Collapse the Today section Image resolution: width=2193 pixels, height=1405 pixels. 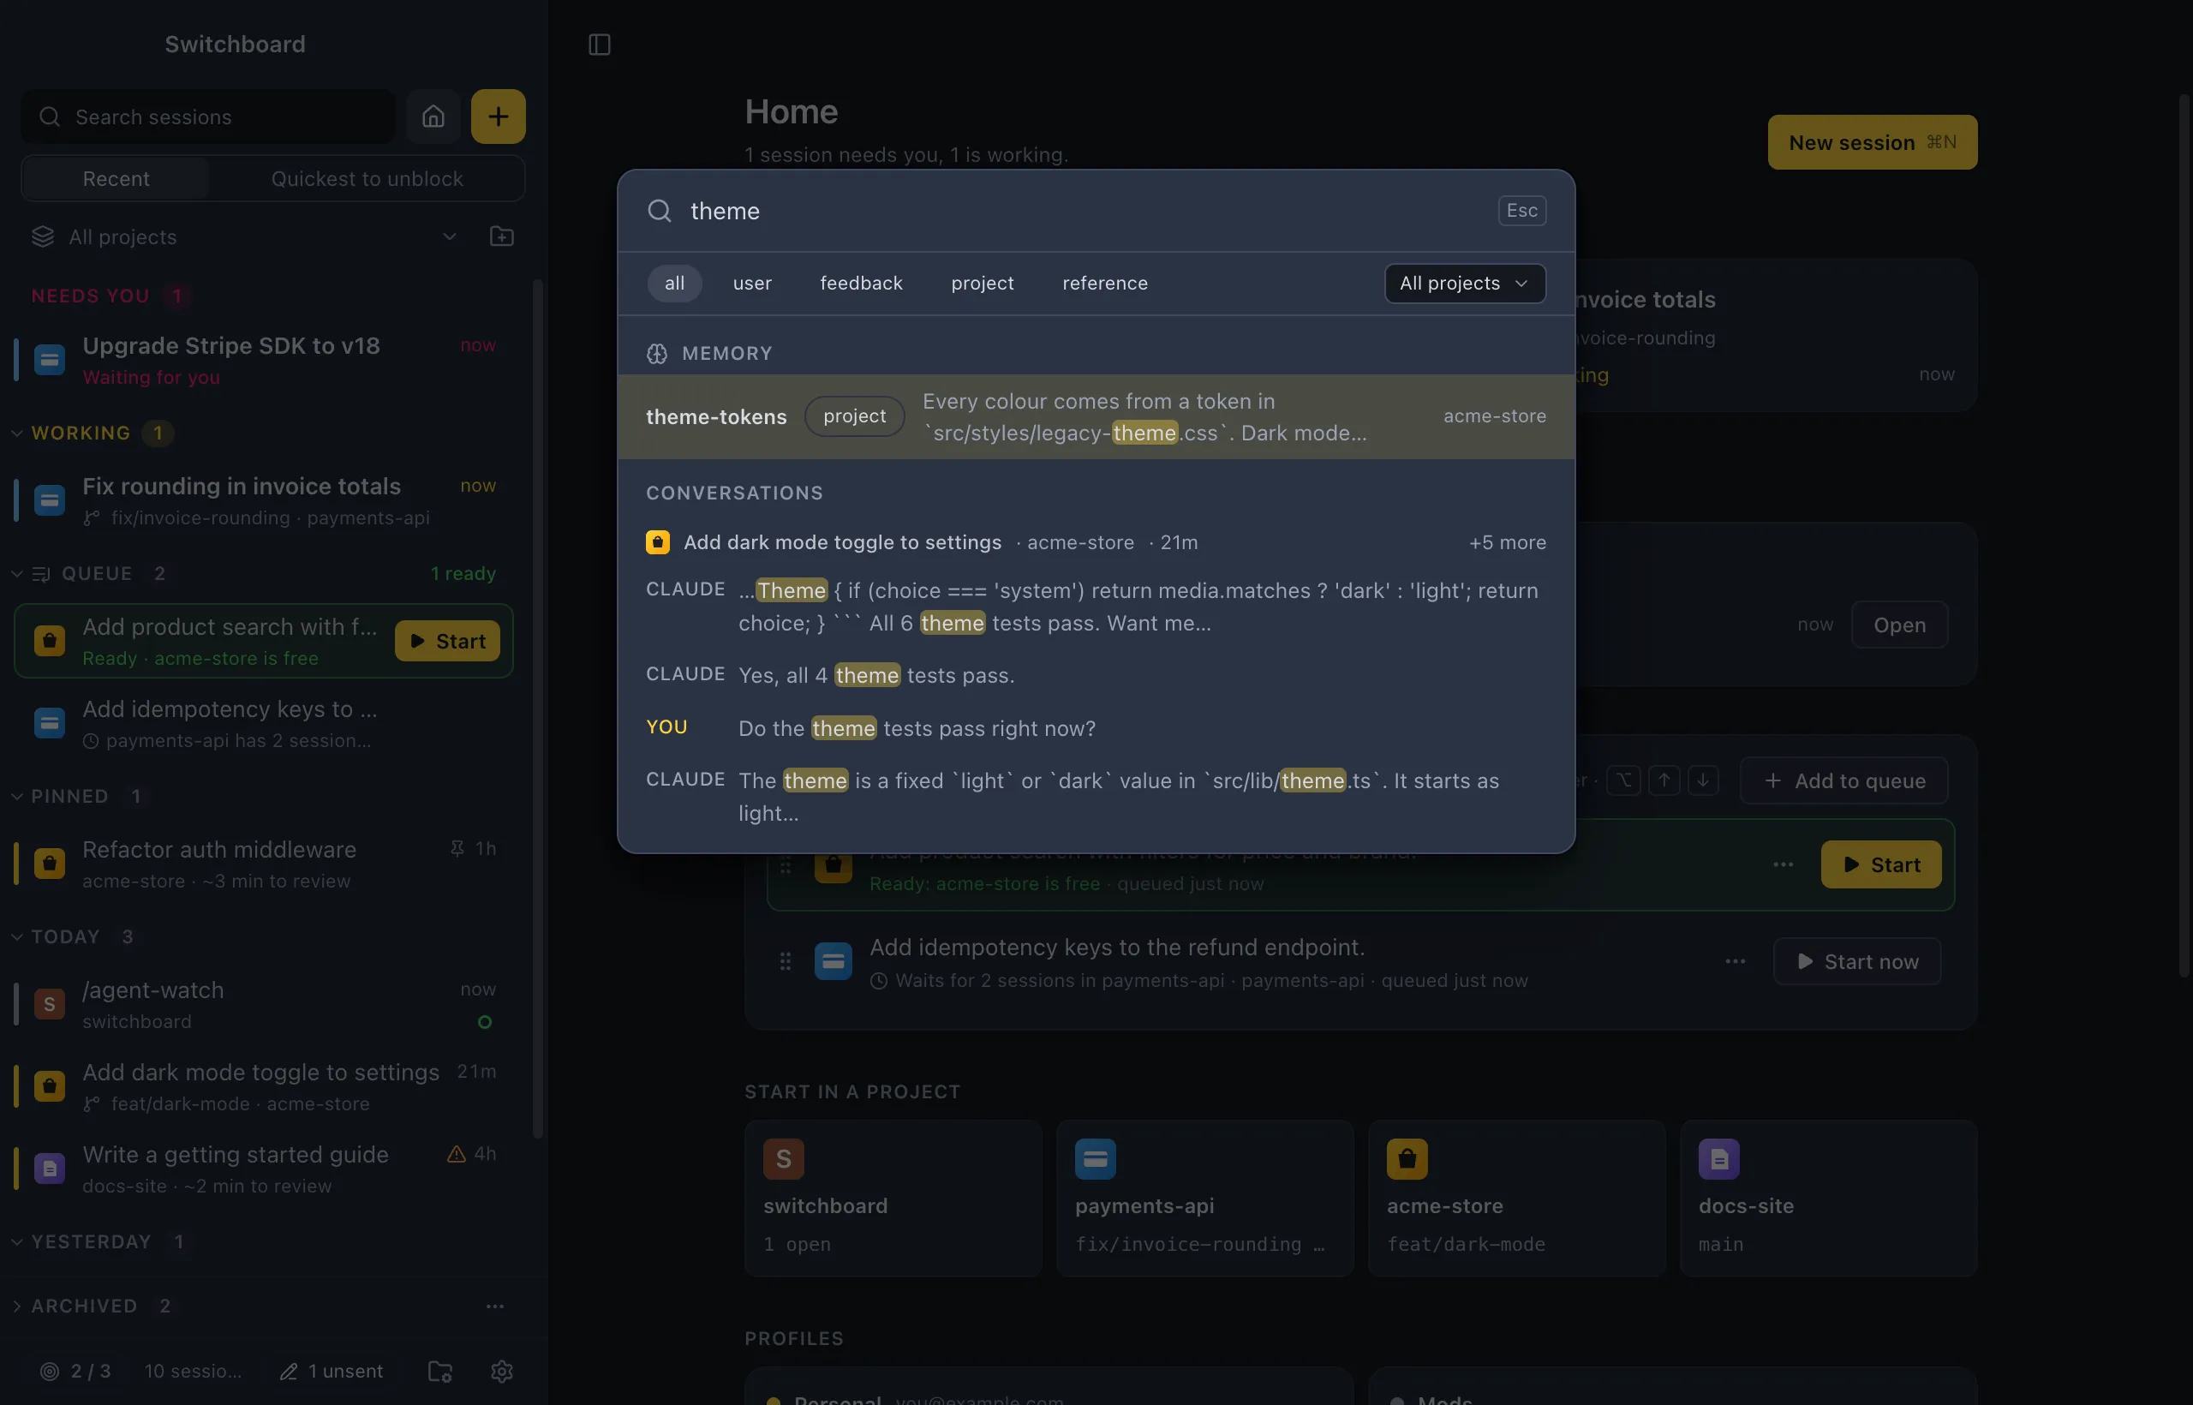16,936
